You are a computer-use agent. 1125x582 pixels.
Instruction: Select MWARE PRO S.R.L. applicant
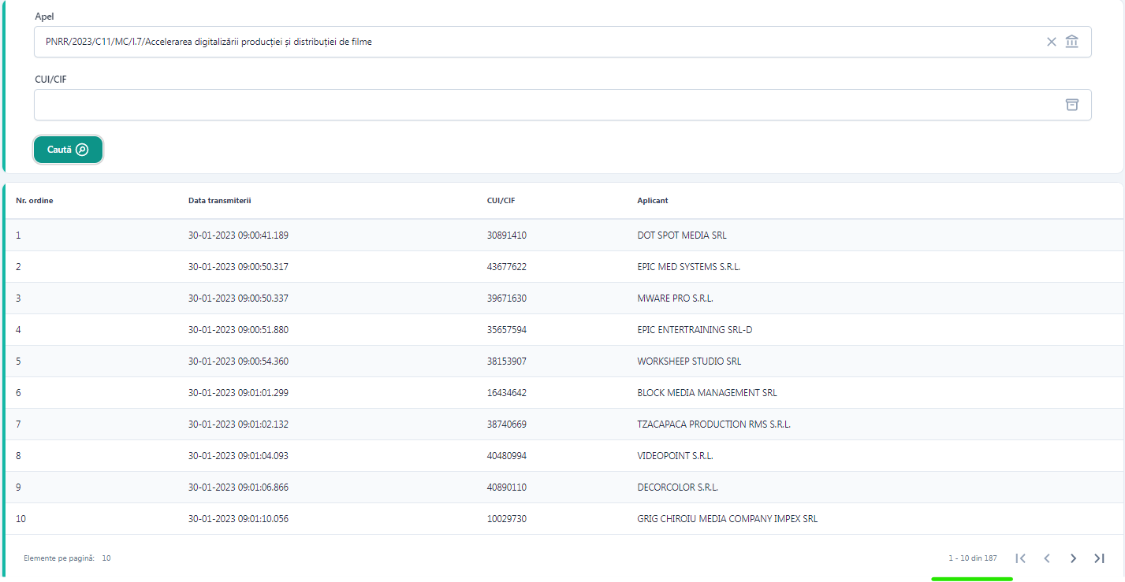point(675,298)
